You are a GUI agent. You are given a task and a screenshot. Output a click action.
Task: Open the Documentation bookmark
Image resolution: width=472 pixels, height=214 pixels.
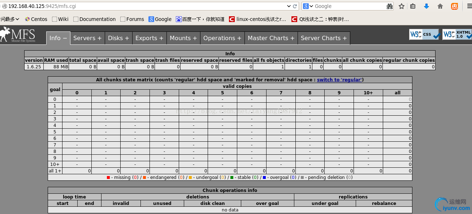click(94, 19)
